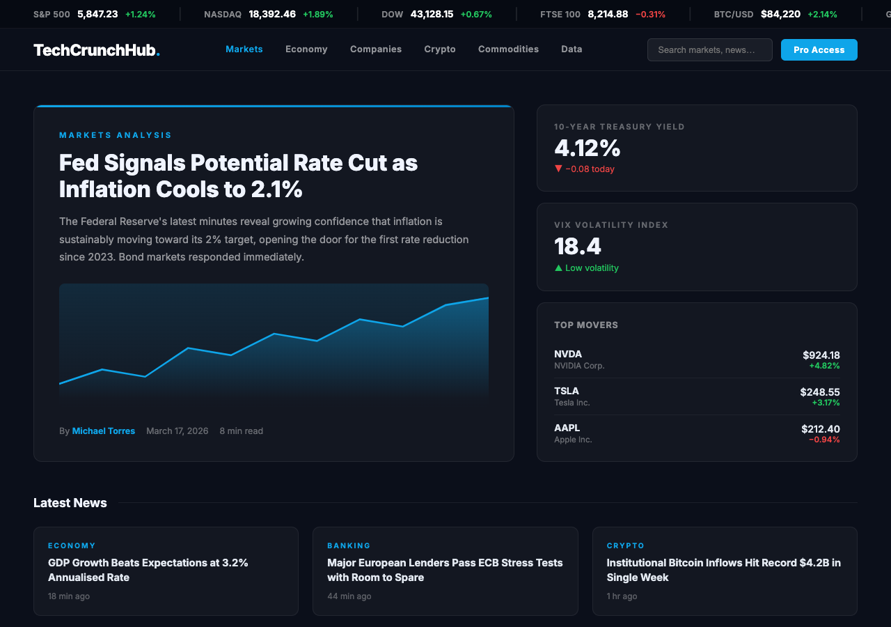891x627 pixels.
Task: Click the TechCrunchHub logo
Action: [x=97, y=49]
